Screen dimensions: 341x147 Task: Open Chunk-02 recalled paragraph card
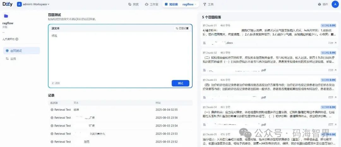click(269, 61)
